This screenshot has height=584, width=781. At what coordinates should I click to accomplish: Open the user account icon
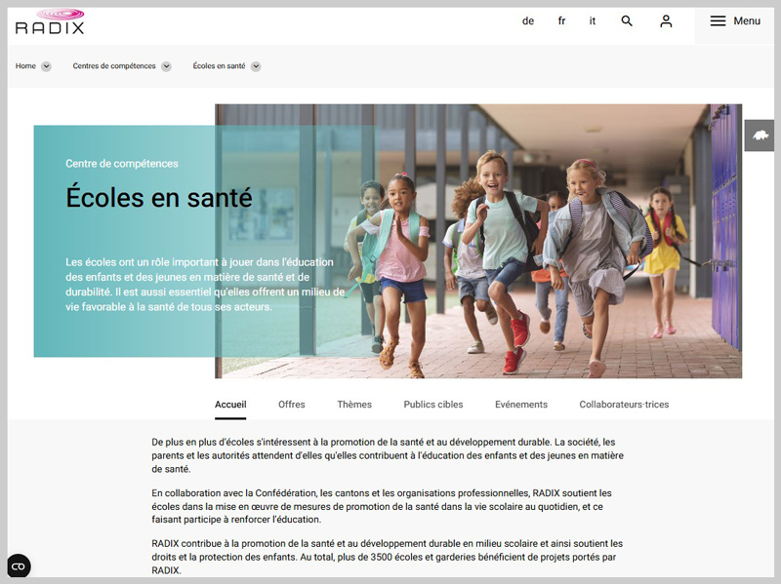coord(666,21)
